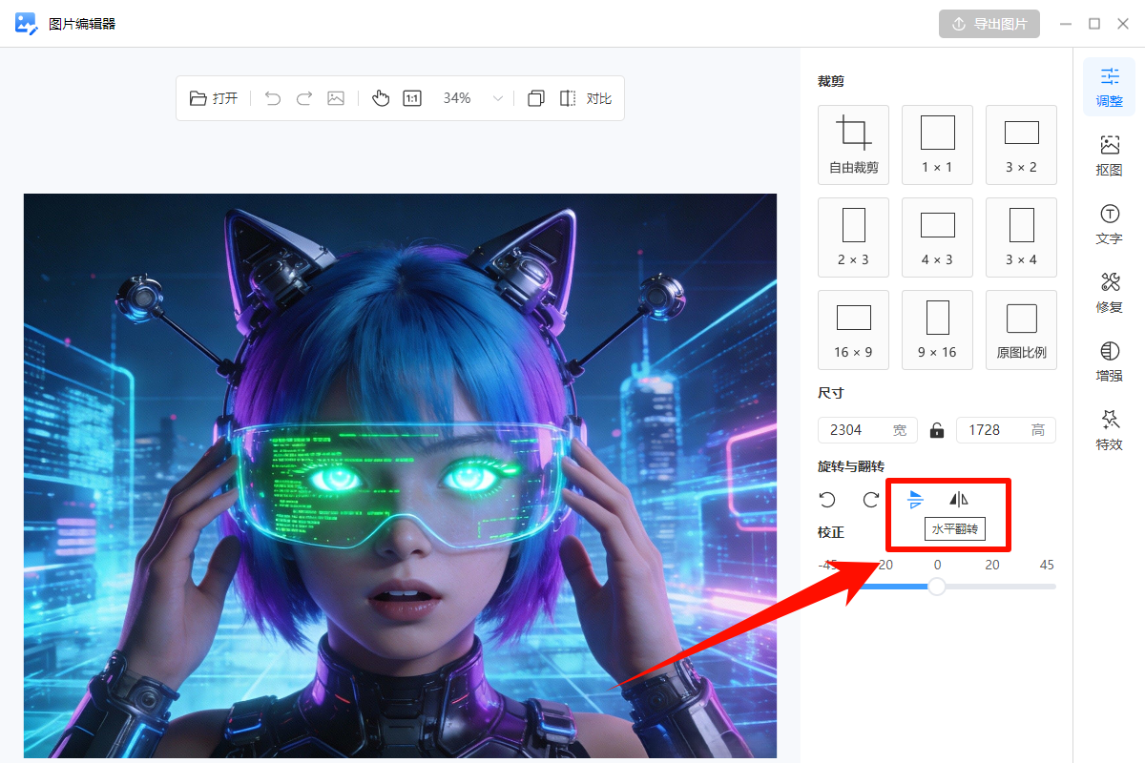Click the undo arrow in toolbar
The width and height of the screenshot is (1145, 763).
click(x=272, y=97)
